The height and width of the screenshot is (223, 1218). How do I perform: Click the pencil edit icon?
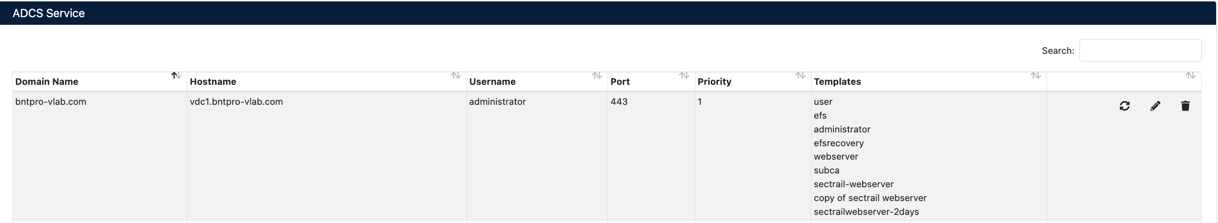1155,106
